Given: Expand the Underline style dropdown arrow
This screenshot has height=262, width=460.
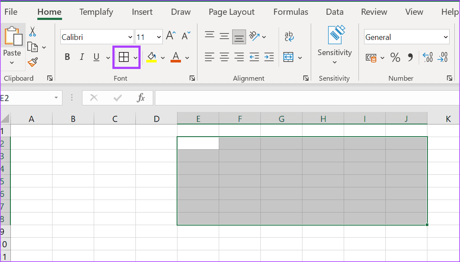Looking at the screenshot, I should 108,58.
